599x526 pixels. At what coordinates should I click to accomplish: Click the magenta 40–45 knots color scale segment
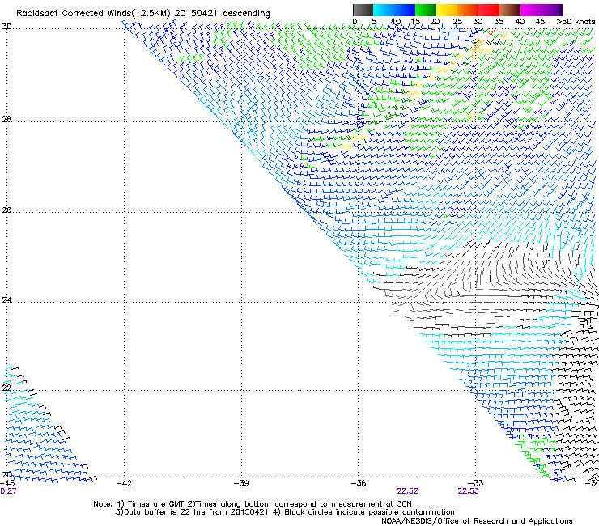(x=531, y=10)
